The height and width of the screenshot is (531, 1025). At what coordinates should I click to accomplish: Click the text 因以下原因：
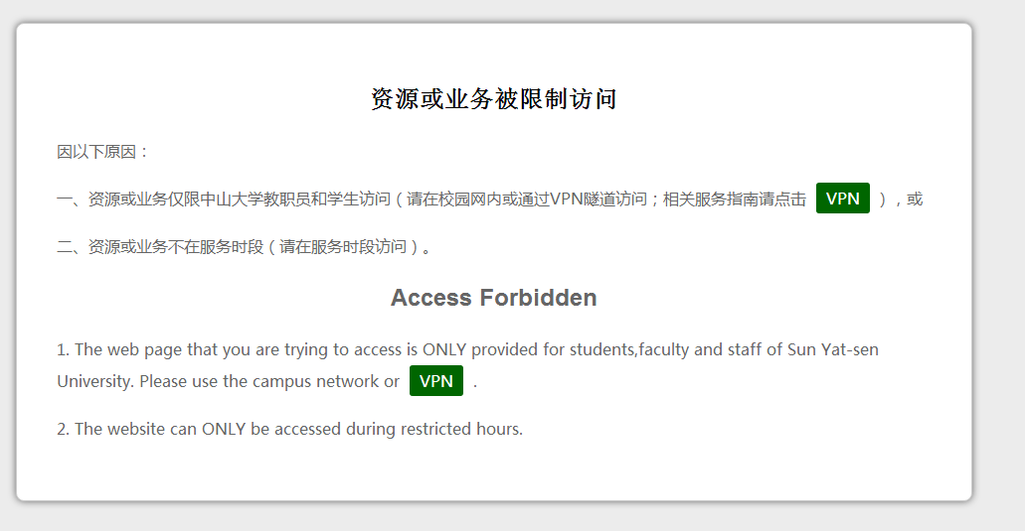pyautogui.click(x=104, y=152)
